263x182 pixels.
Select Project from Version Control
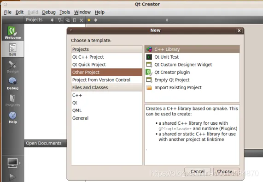coord(107,80)
